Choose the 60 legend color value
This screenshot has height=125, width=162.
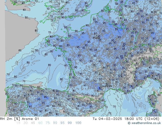40,123
